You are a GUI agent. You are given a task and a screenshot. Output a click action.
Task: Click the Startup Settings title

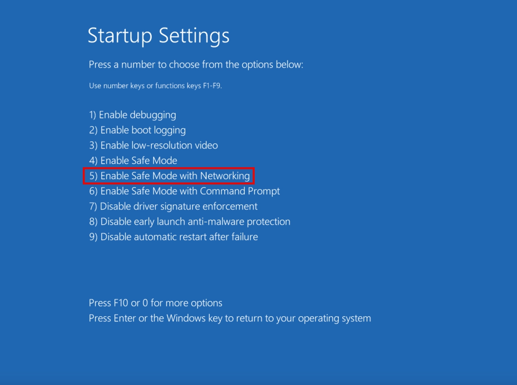point(159,35)
